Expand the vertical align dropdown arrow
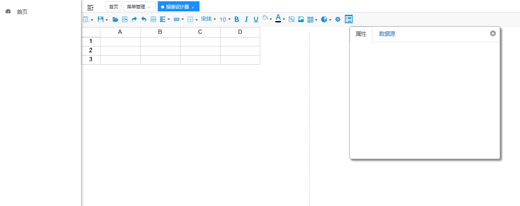520x206 pixels. [x=183, y=19]
